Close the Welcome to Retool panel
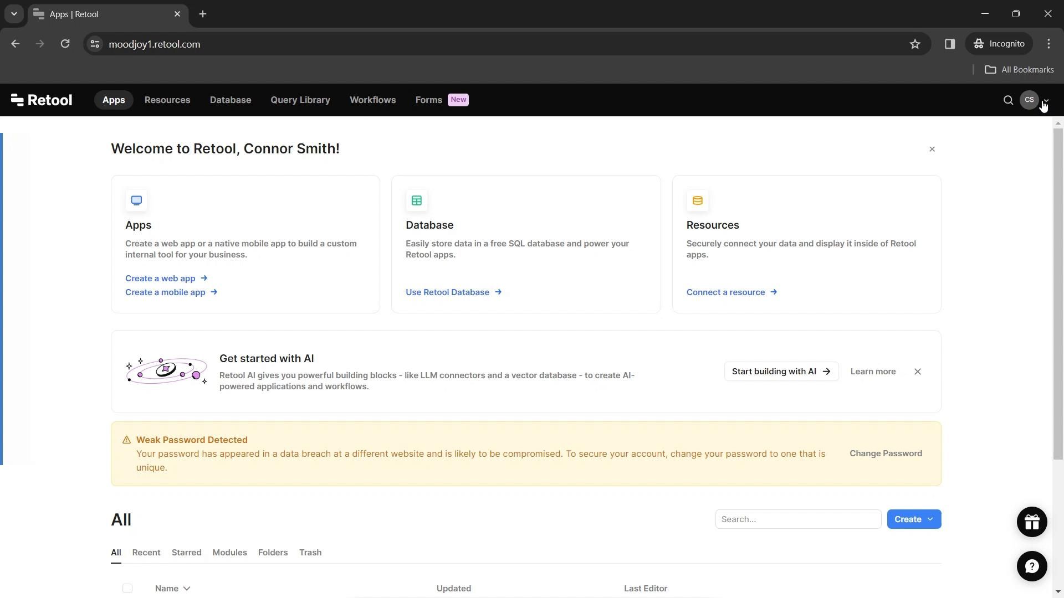Screen dimensions: 1064x598 932,149
